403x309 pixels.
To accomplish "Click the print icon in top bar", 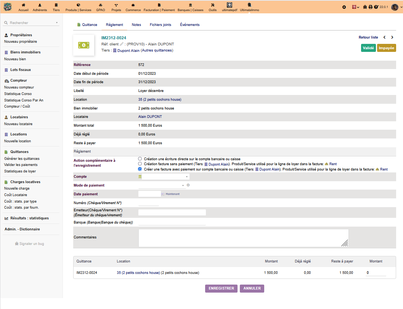I will tap(370, 7).
